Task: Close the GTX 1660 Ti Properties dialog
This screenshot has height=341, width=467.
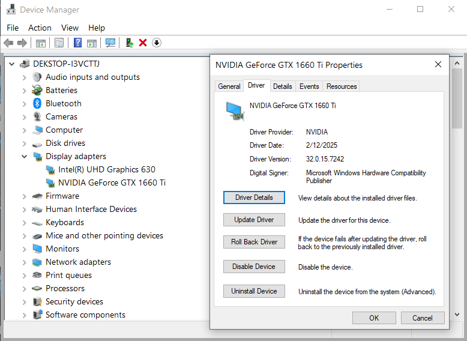Action: (438, 64)
